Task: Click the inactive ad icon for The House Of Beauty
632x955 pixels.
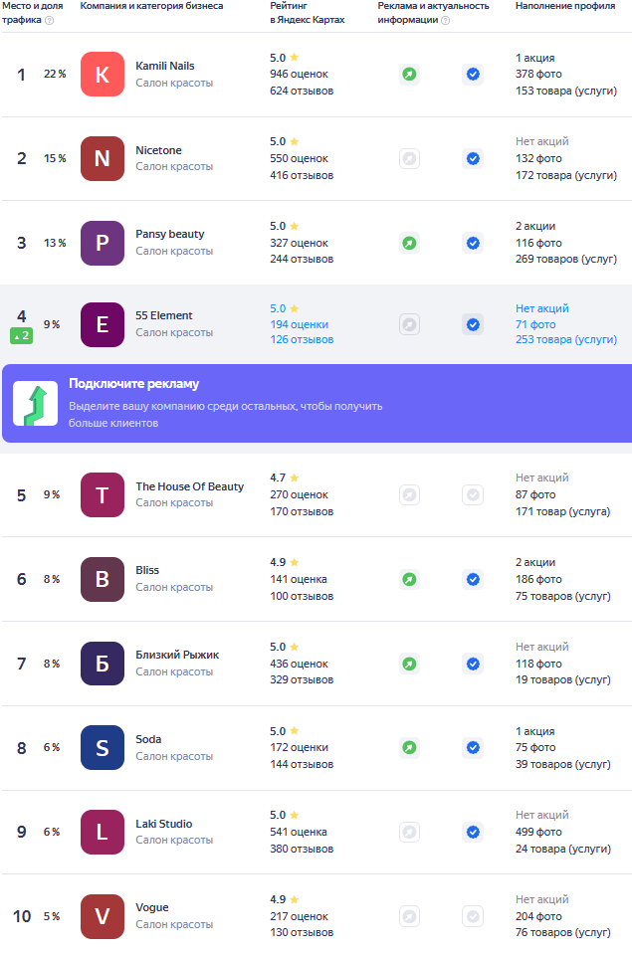Action: (x=409, y=494)
